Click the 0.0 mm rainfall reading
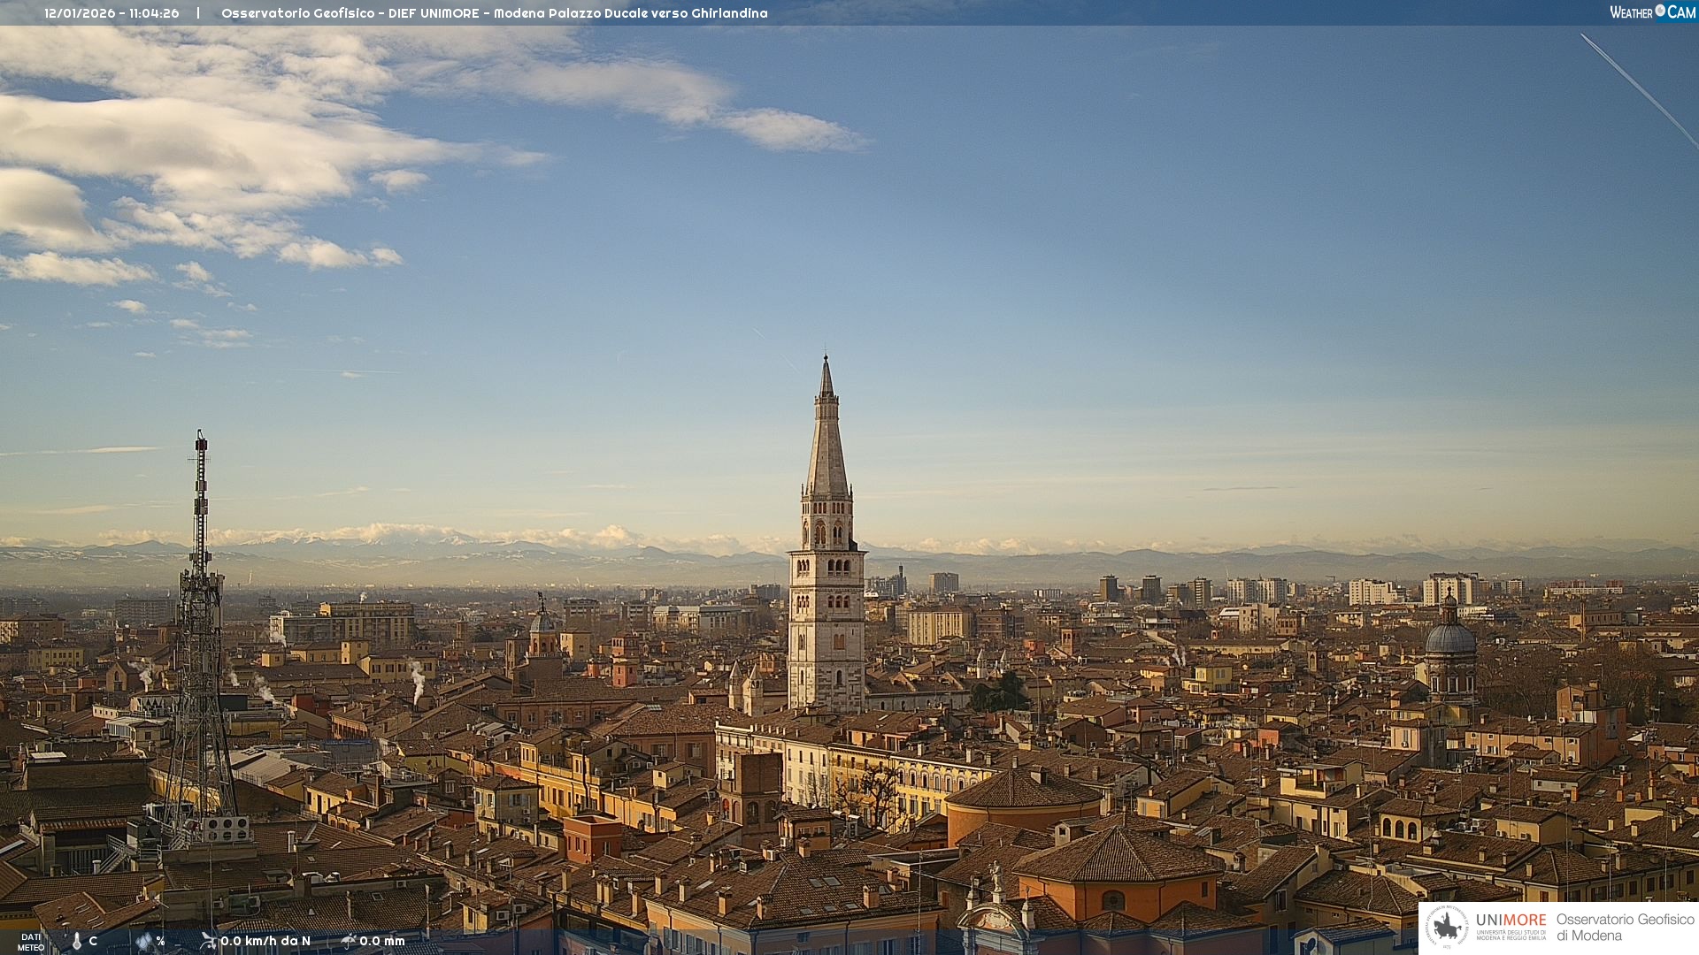 [x=382, y=941]
